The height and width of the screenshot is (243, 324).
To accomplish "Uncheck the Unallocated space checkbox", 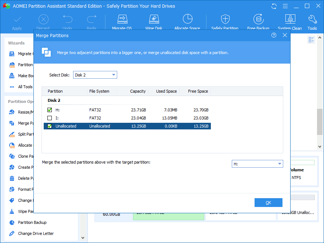I will tap(50, 126).
